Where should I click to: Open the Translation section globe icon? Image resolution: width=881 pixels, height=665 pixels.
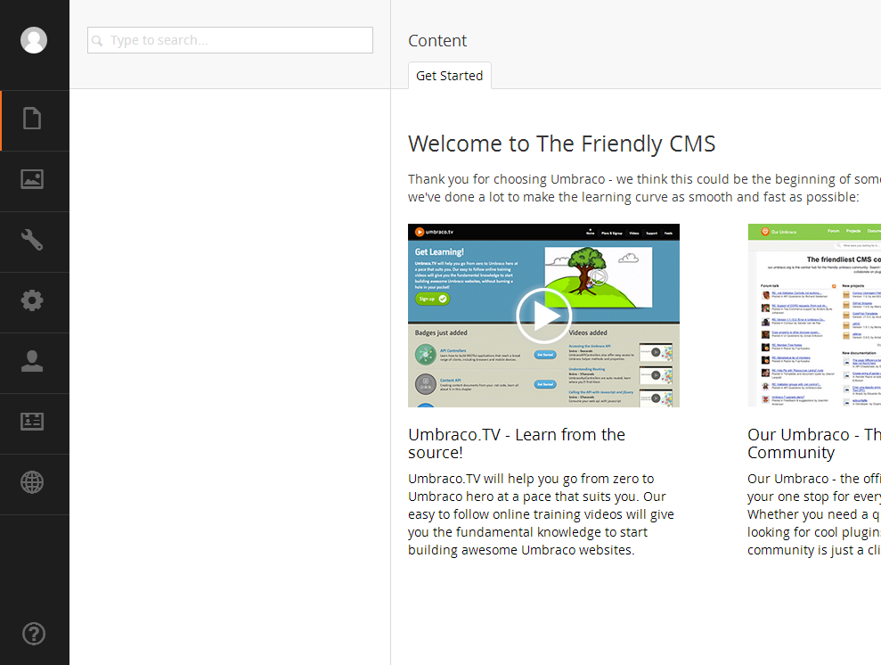[x=32, y=482]
